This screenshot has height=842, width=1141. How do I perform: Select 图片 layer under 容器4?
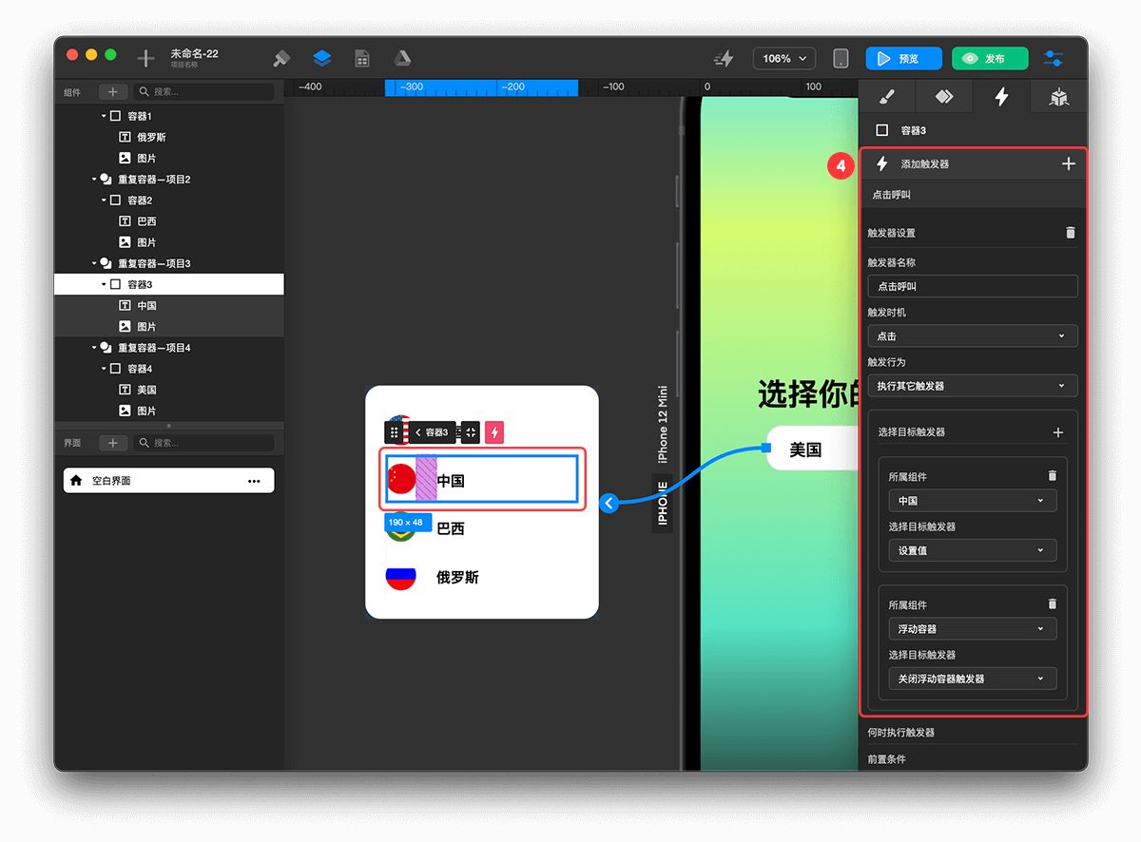coord(146,411)
